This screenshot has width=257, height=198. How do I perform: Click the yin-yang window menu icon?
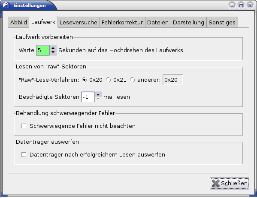pyautogui.click(x=6, y=6)
